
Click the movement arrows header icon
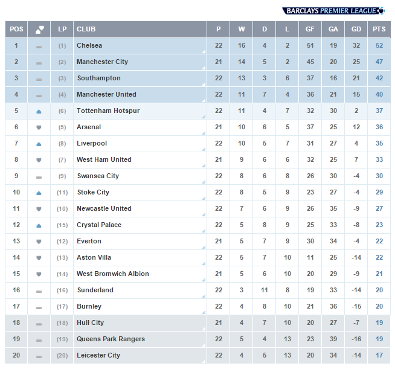39,30
